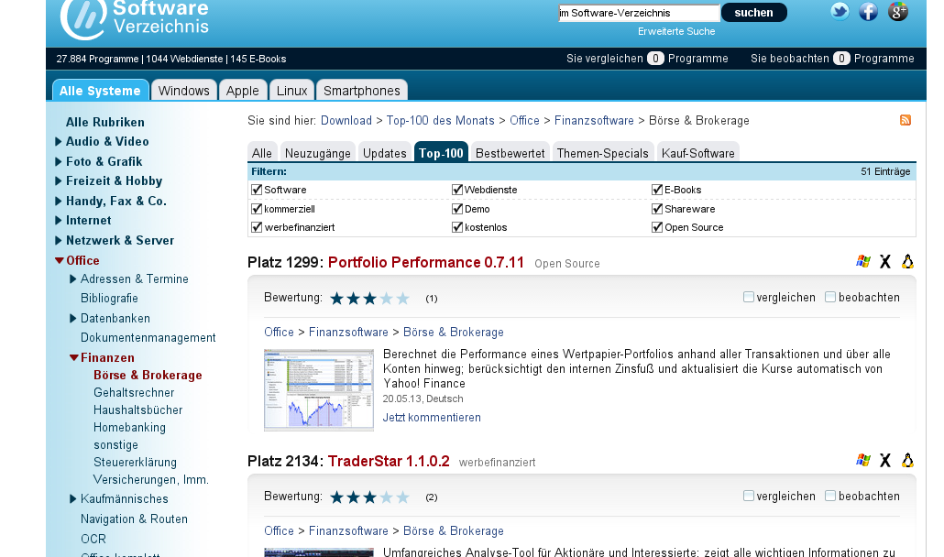Expand the Audio & Video category

[x=59, y=142]
